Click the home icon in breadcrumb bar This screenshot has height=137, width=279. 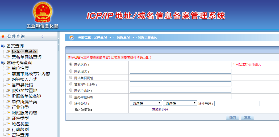[x=72, y=37]
